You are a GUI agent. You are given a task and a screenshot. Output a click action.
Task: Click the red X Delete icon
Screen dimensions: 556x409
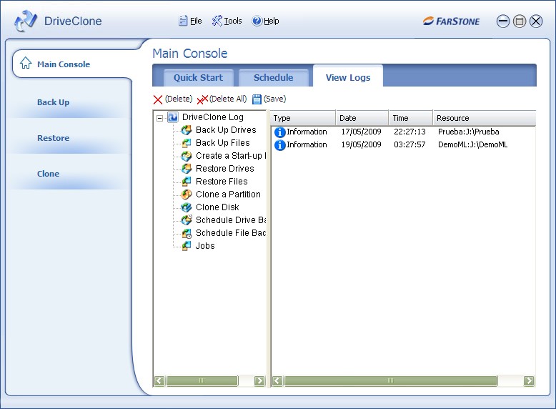158,99
